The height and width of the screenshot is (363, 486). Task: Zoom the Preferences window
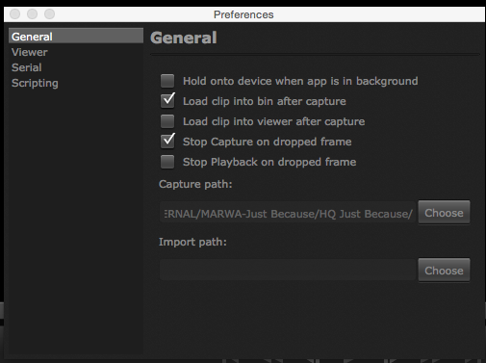pyautogui.click(x=49, y=14)
